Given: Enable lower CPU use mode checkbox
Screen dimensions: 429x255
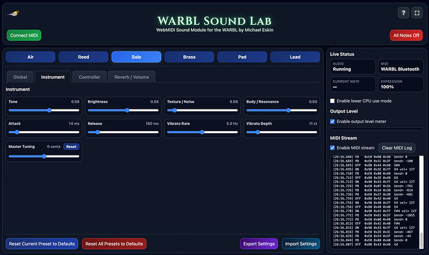Looking at the screenshot, I should 332,101.
